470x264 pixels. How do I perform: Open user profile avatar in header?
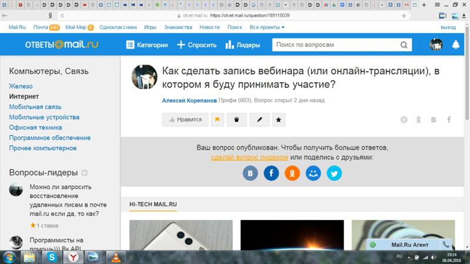coord(436,45)
